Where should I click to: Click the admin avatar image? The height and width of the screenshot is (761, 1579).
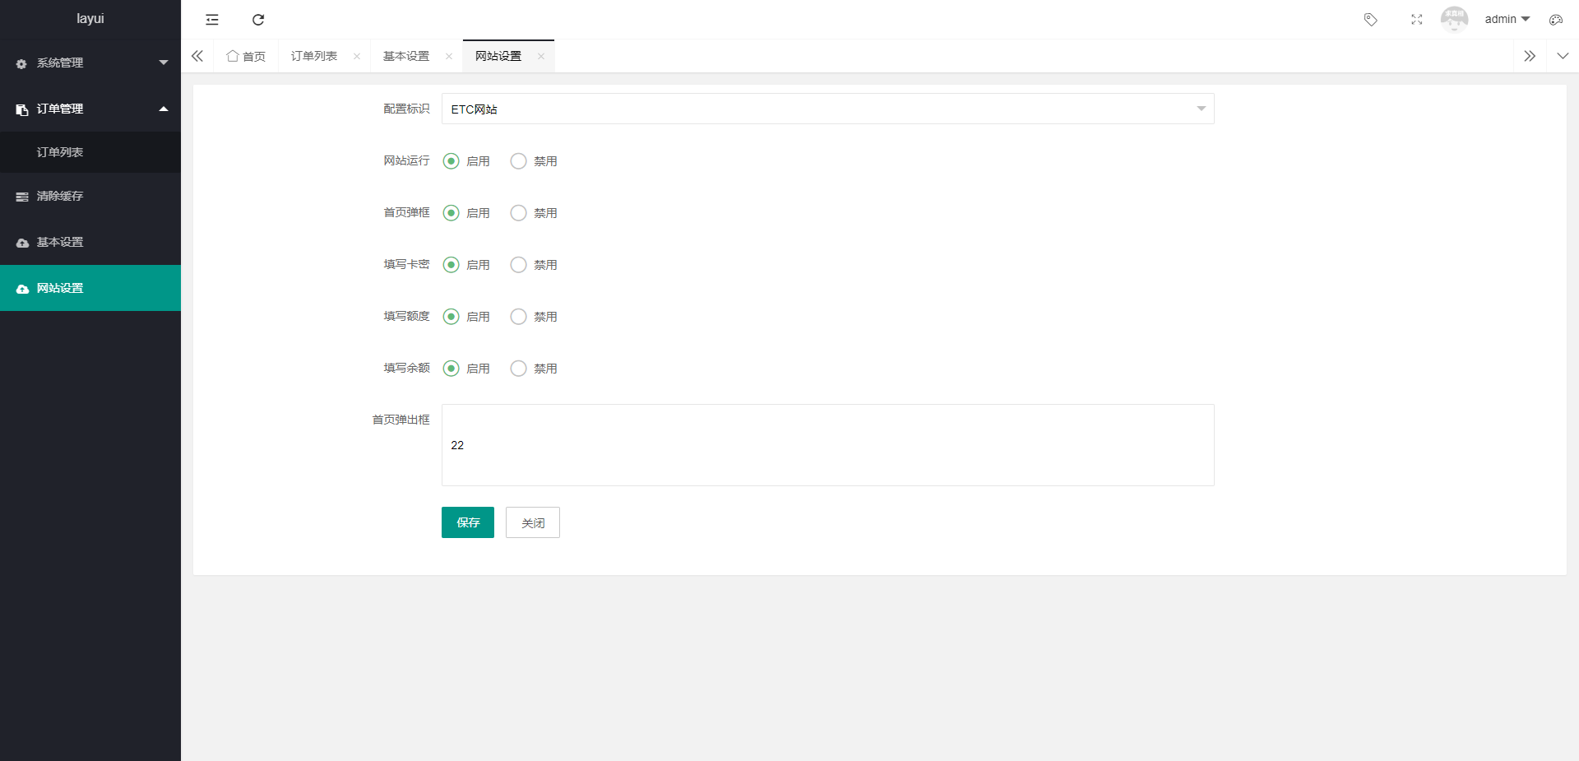pyautogui.click(x=1454, y=20)
